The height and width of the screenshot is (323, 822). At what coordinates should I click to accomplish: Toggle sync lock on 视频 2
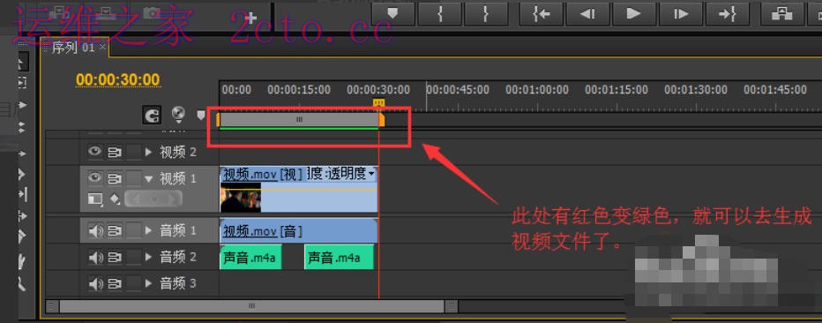[x=115, y=153]
